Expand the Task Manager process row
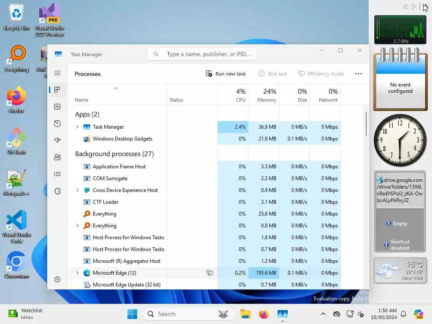Screen dimensions: 432x324 tap(78, 127)
